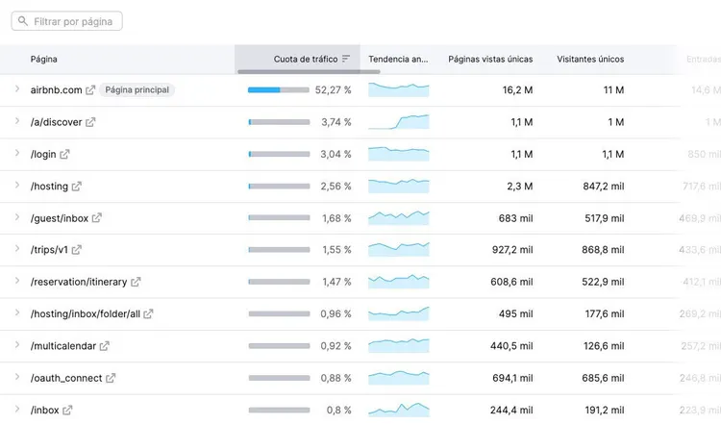
Task: Expand the /reservation/itinerary row
Action: 17,281
